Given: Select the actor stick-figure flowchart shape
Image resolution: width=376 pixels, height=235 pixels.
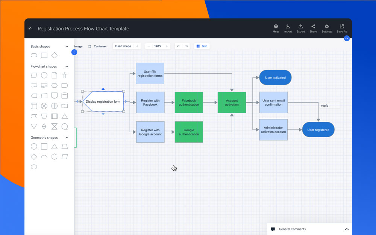Looking at the screenshot, I should [x=65, y=75].
